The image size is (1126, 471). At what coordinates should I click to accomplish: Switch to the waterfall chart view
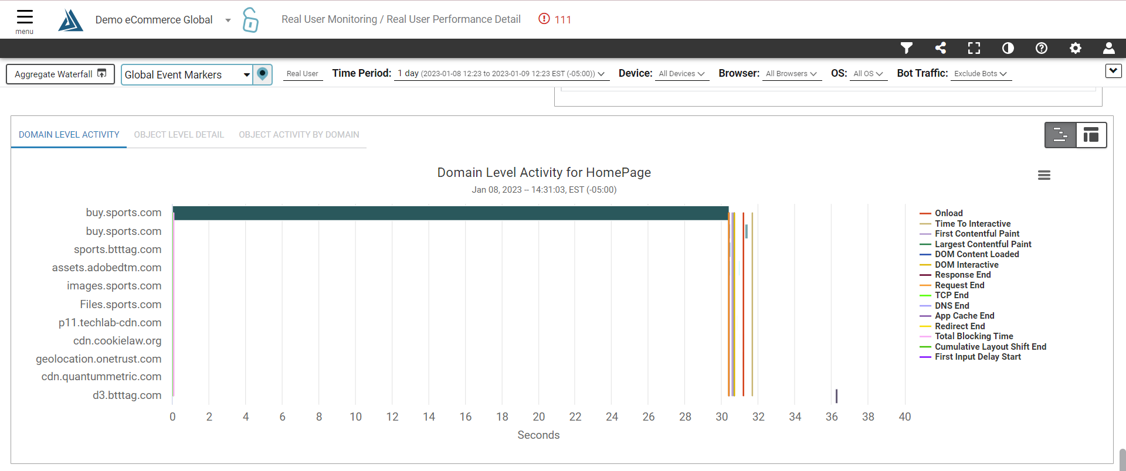point(1060,135)
